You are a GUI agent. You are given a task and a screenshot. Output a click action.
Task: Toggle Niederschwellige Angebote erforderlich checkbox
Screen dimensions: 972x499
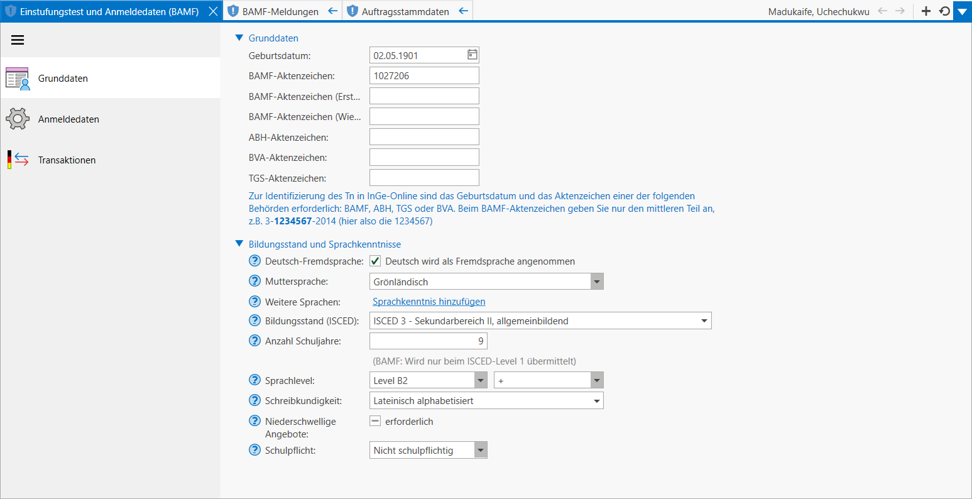(375, 421)
